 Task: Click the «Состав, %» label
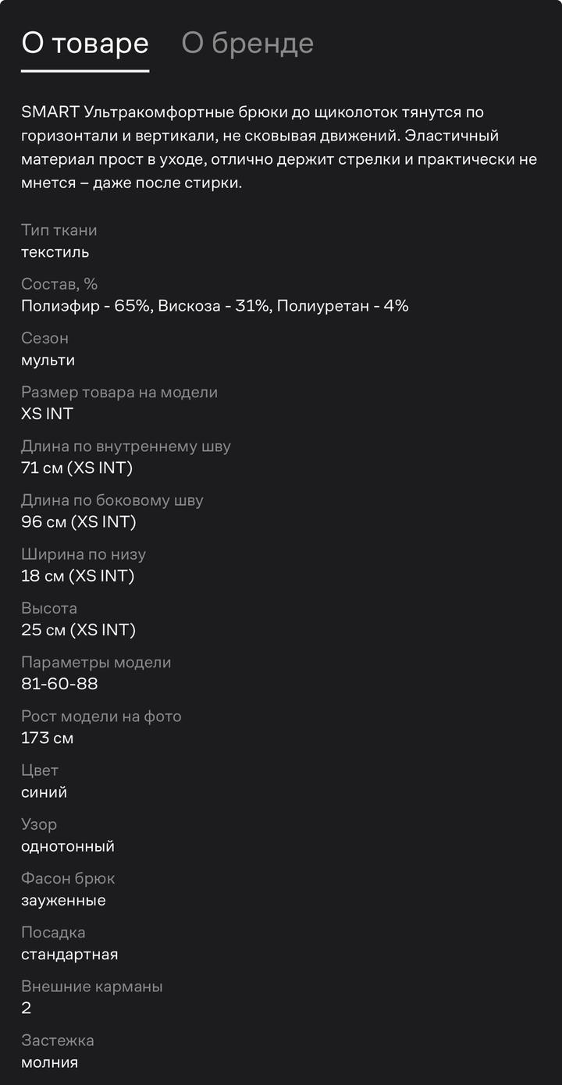(59, 284)
